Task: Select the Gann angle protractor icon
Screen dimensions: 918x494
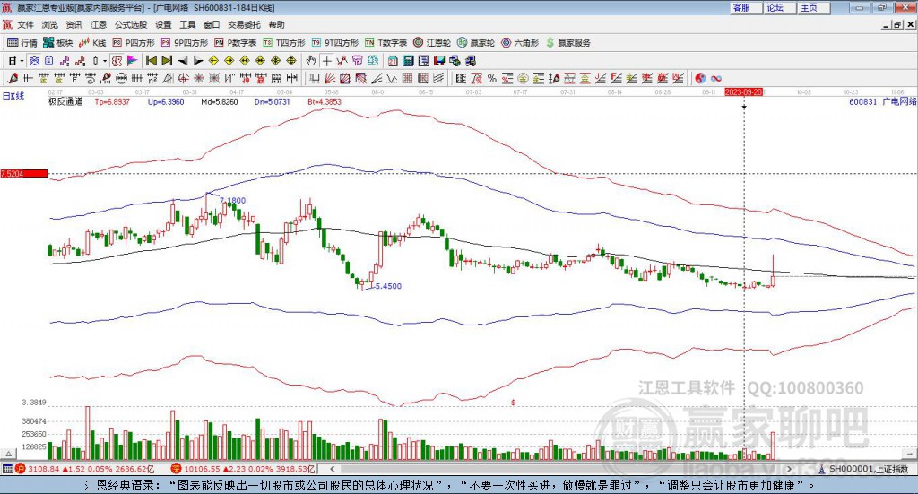Action: coord(168,78)
